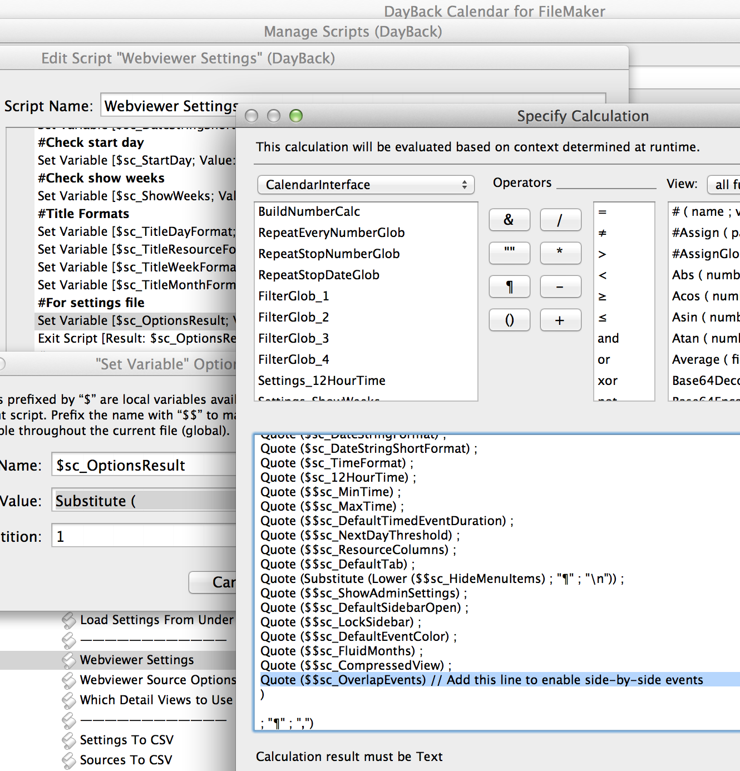Select the FilterGlob_1 field
The image size is (740, 771).
[294, 296]
